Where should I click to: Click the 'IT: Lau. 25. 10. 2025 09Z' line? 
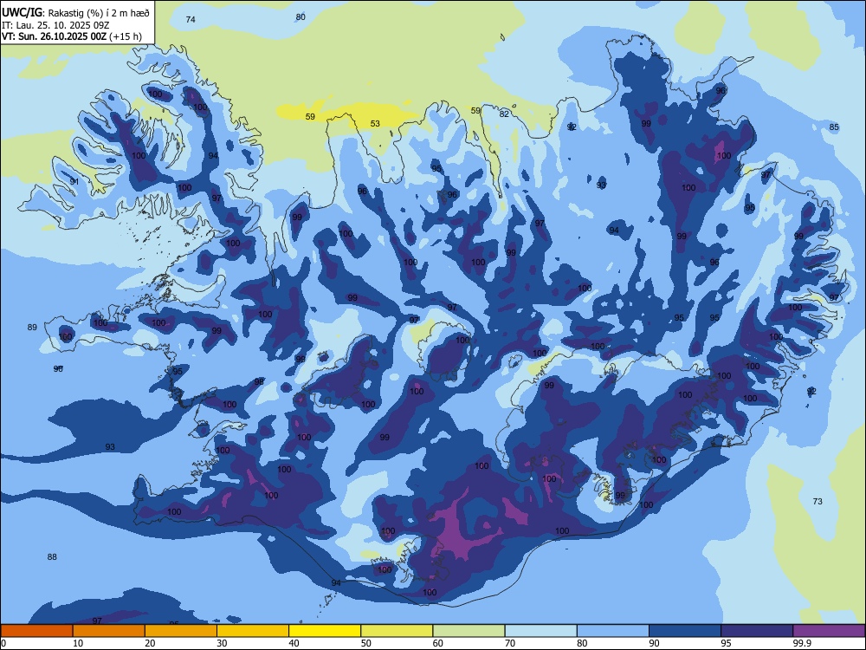pos(55,25)
